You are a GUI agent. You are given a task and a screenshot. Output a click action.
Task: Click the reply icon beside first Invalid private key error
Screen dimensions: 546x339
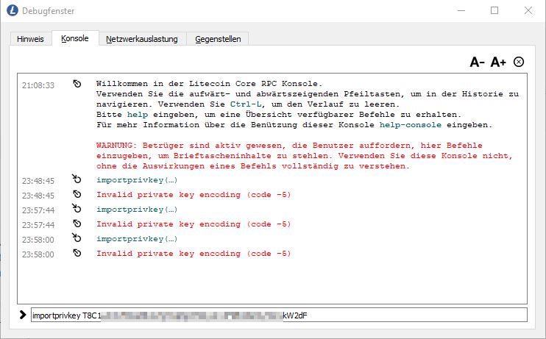(77, 194)
